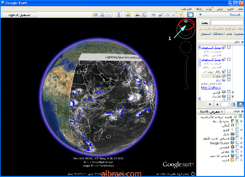Toggle the Primary Database layer checkbox
Screen dimensions: 245x177
(240, 116)
